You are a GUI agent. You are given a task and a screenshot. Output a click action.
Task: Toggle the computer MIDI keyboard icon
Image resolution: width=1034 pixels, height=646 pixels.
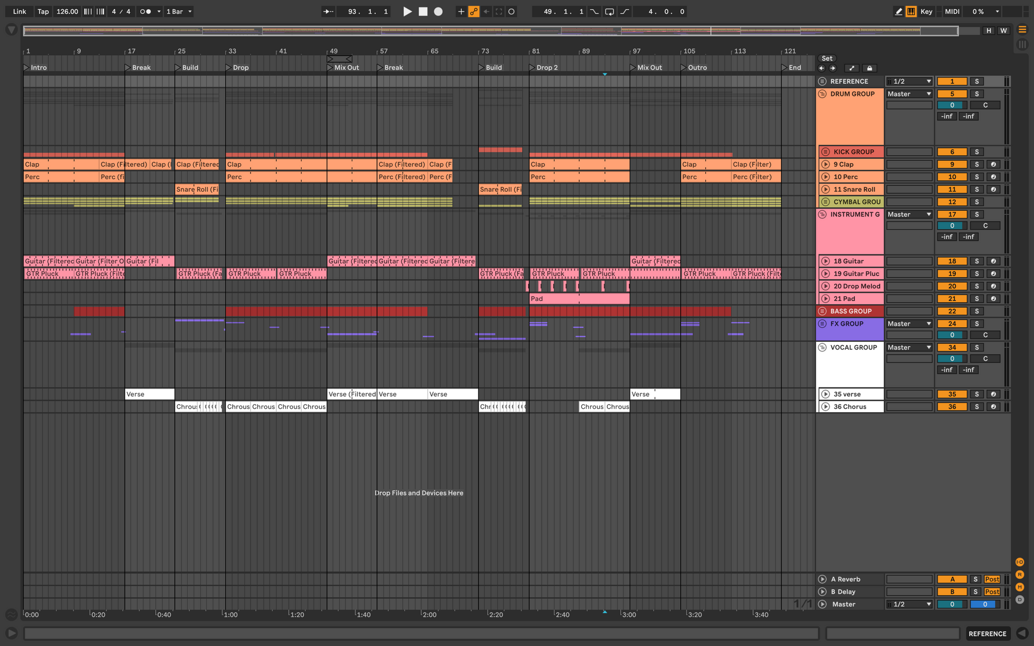click(911, 11)
